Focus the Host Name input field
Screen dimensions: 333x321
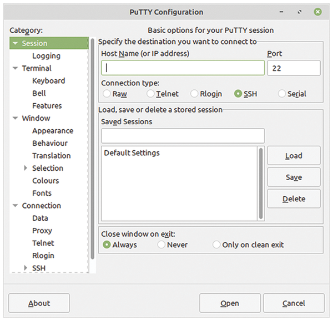click(183, 68)
